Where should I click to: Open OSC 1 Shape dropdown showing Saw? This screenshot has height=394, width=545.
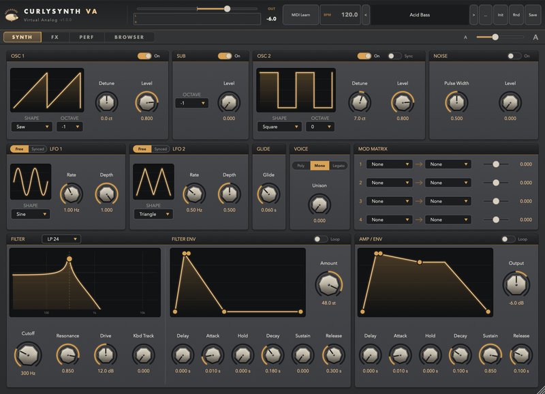[31, 127]
